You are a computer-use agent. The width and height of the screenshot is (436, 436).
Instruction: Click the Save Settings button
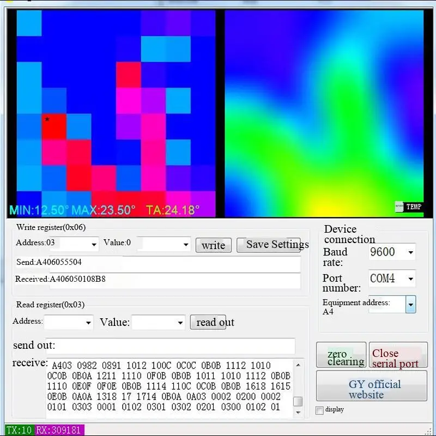pyautogui.click(x=269, y=245)
